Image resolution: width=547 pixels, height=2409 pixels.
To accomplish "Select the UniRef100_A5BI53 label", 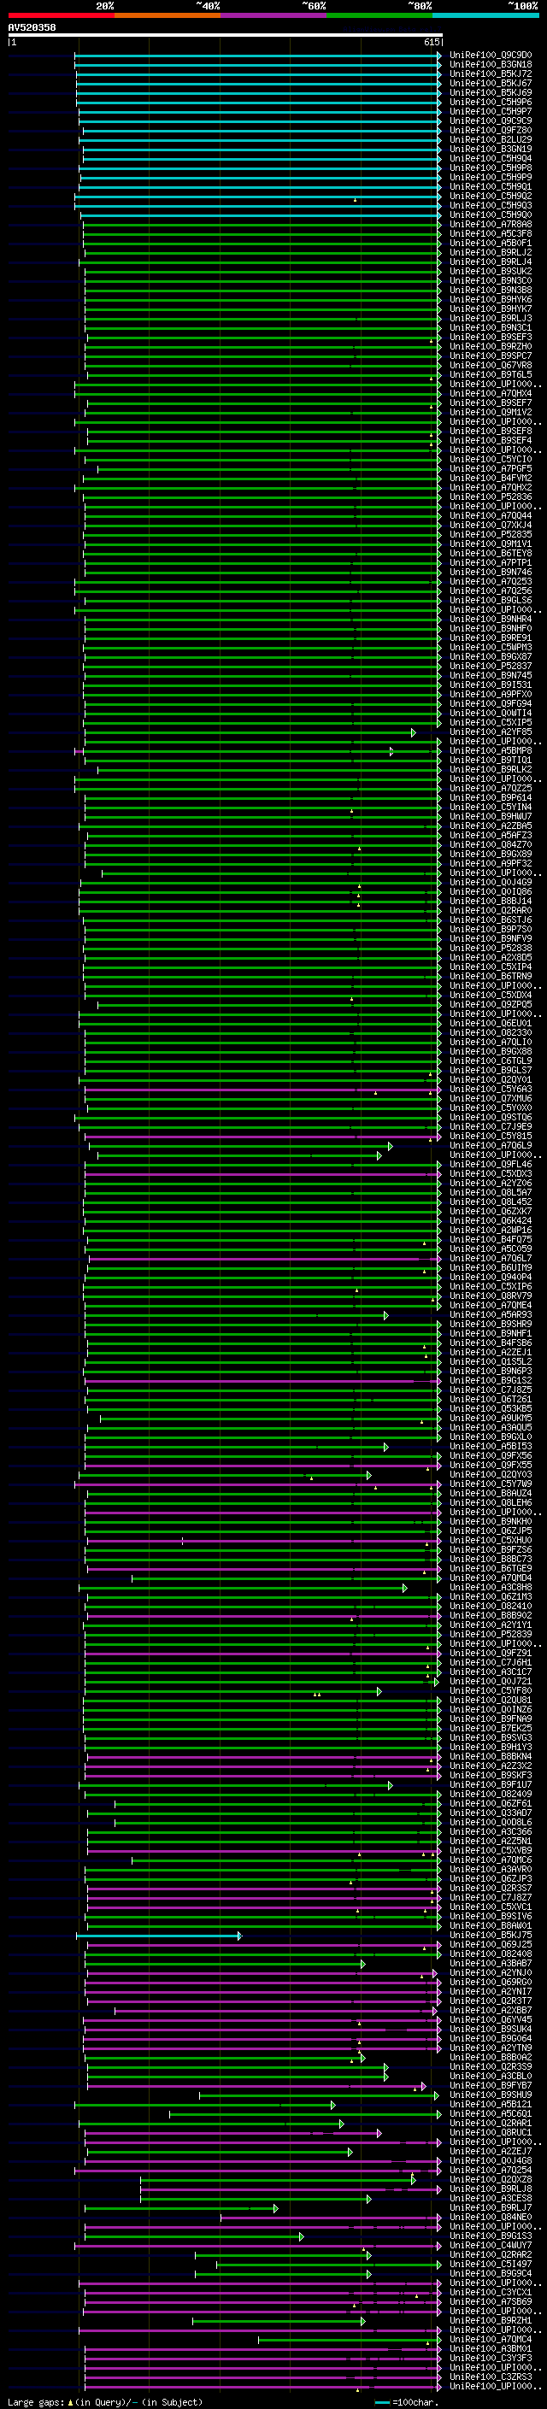I will point(491,1447).
